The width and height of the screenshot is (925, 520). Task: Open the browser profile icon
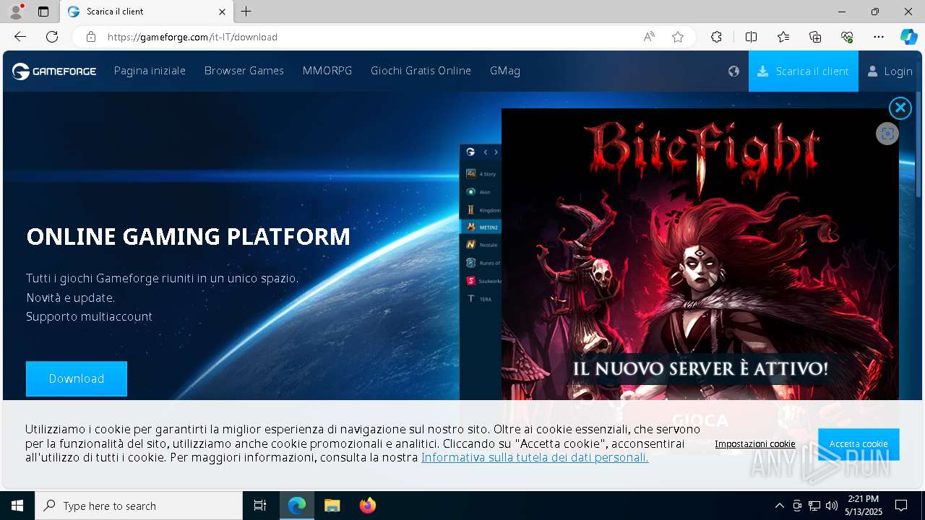(x=15, y=12)
